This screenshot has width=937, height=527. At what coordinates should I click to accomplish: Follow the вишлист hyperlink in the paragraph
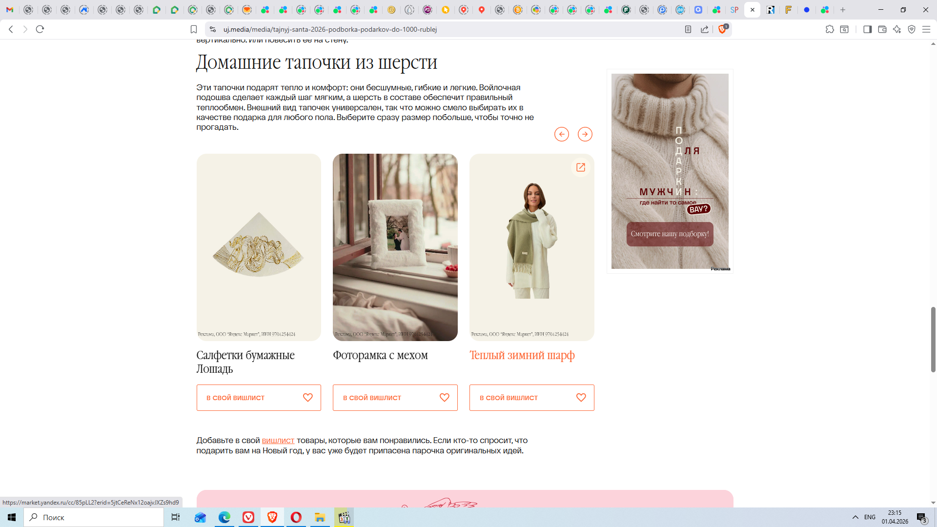tap(278, 441)
